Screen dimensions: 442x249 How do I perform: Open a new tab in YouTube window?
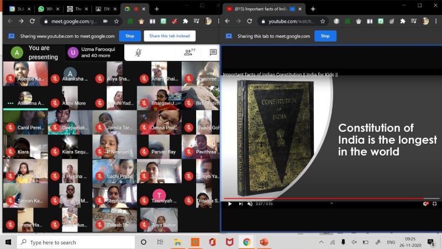pyautogui.click(x=313, y=9)
